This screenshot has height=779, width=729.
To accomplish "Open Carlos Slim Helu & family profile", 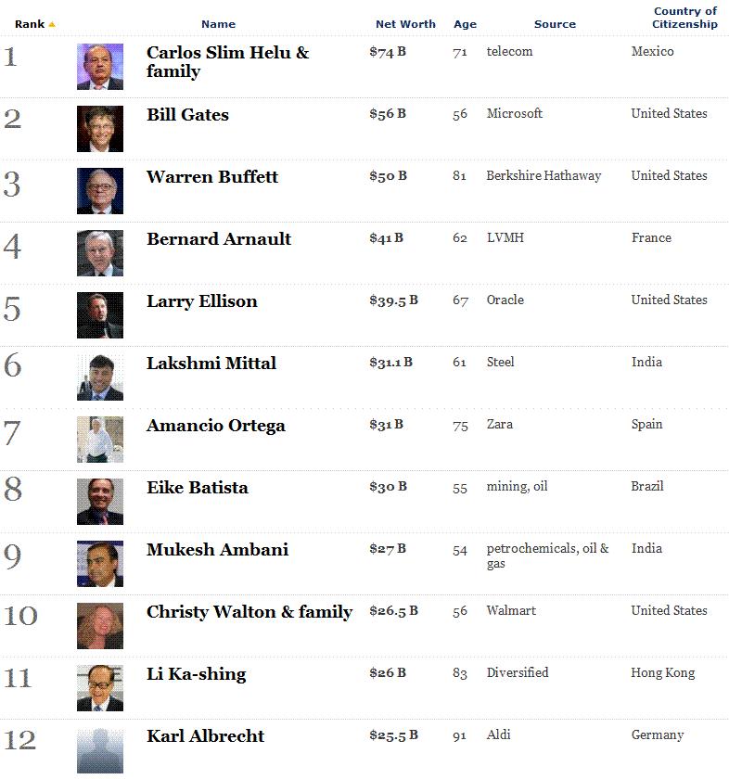I will (x=227, y=61).
